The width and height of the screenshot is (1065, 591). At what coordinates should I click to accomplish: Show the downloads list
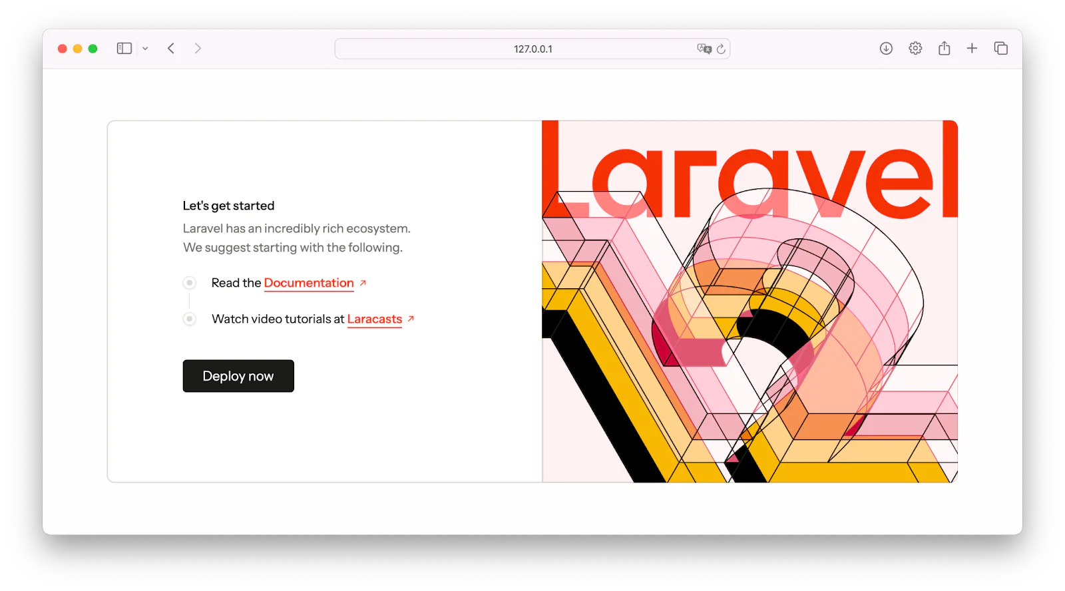pos(886,49)
